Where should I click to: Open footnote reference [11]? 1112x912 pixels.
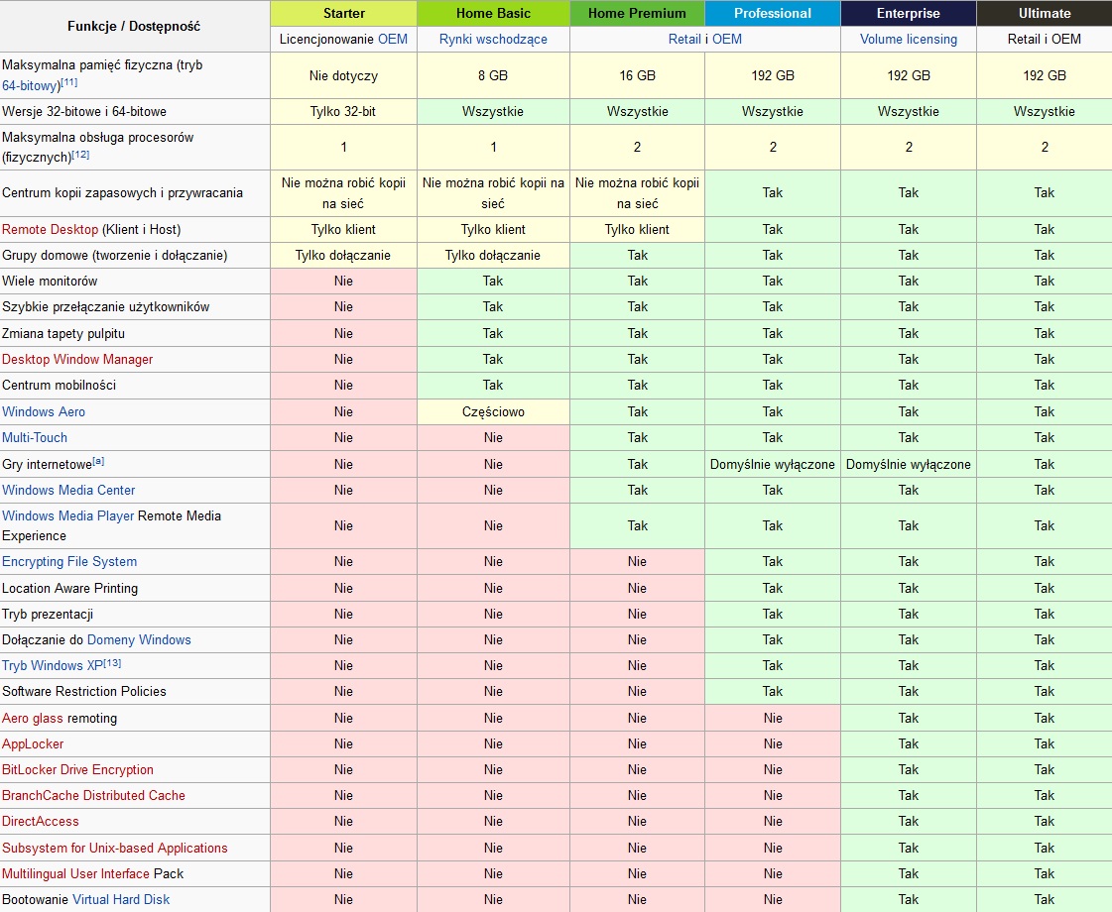(x=68, y=82)
